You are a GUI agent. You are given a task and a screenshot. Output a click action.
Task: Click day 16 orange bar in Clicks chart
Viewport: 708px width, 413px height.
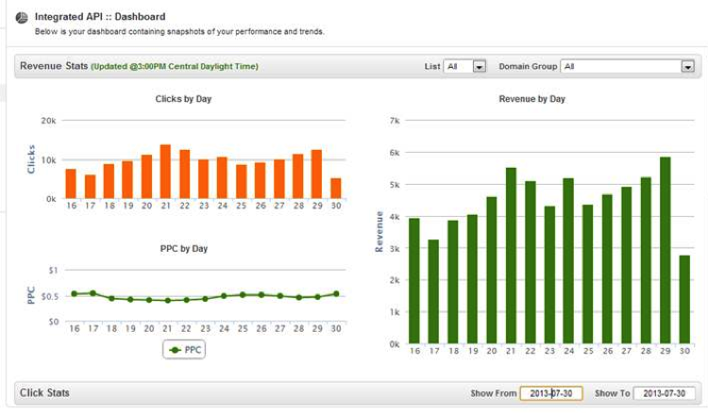click(71, 184)
